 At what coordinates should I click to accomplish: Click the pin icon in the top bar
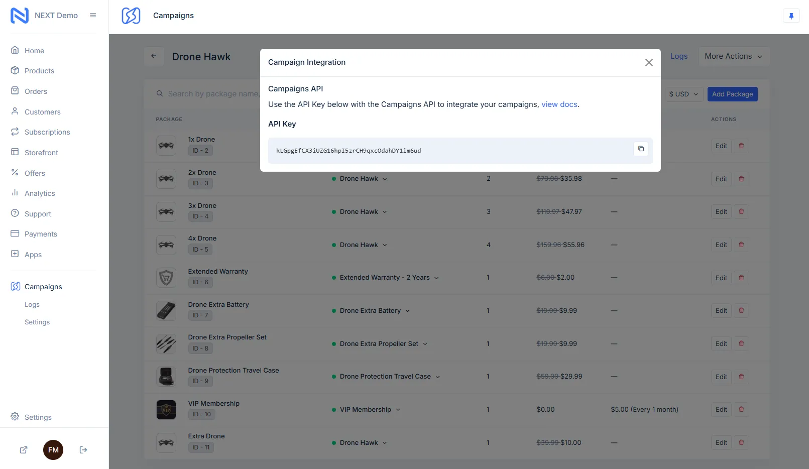(791, 16)
